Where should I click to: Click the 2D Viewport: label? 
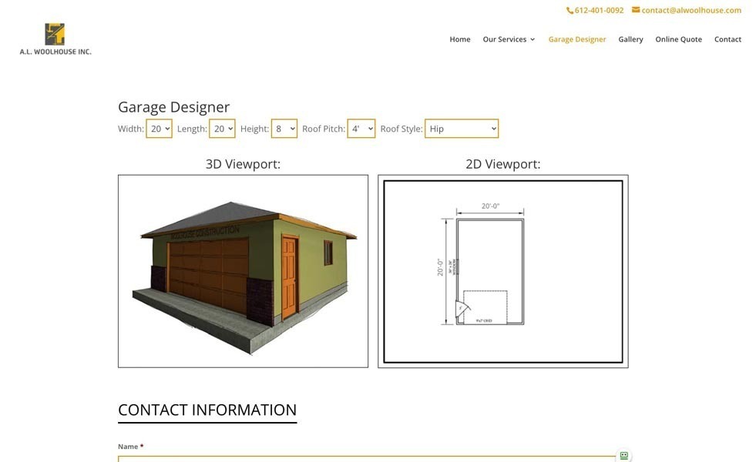click(x=503, y=164)
